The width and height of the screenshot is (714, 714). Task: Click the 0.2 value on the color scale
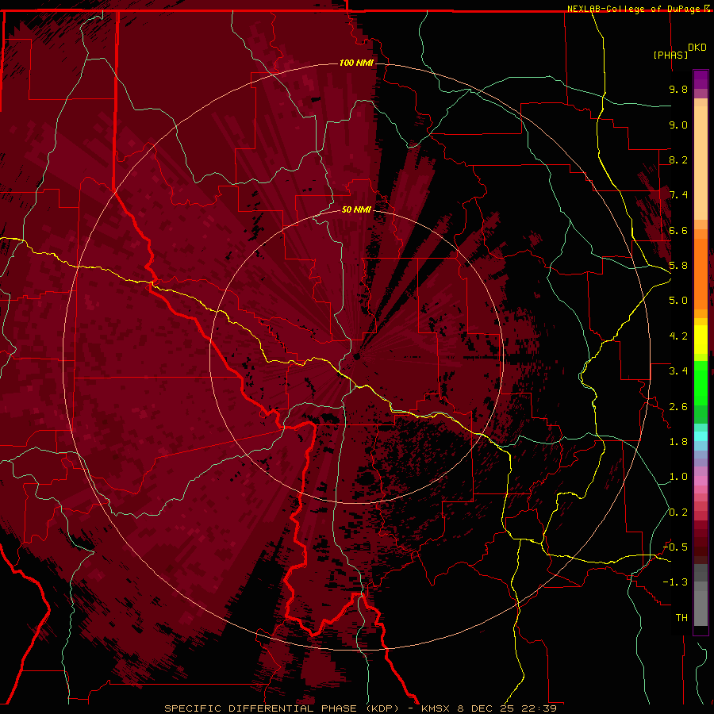point(678,512)
